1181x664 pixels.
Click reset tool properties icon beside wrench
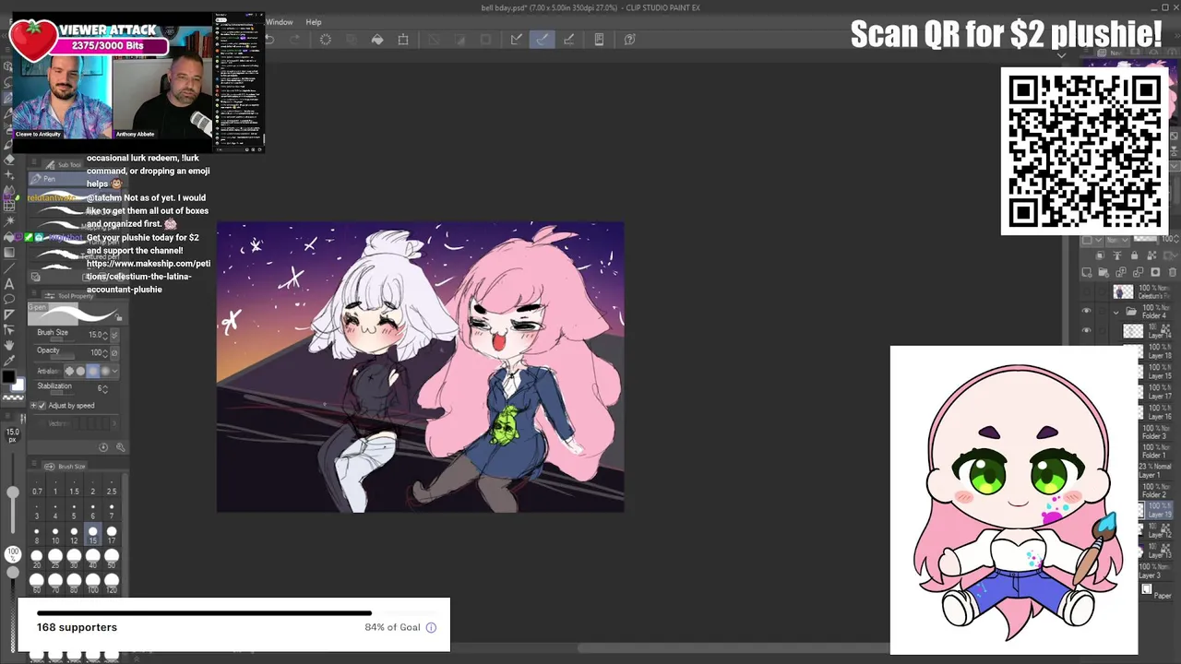103,447
